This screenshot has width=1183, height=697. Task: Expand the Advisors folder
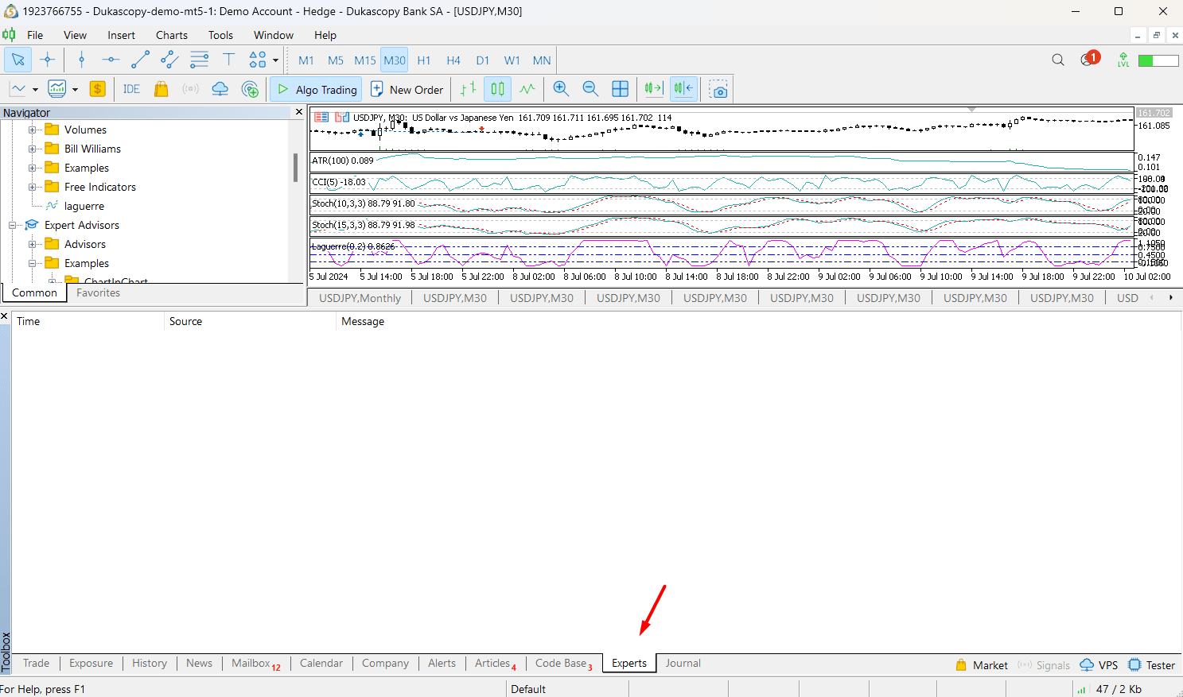pyautogui.click(x=33, y=244)
